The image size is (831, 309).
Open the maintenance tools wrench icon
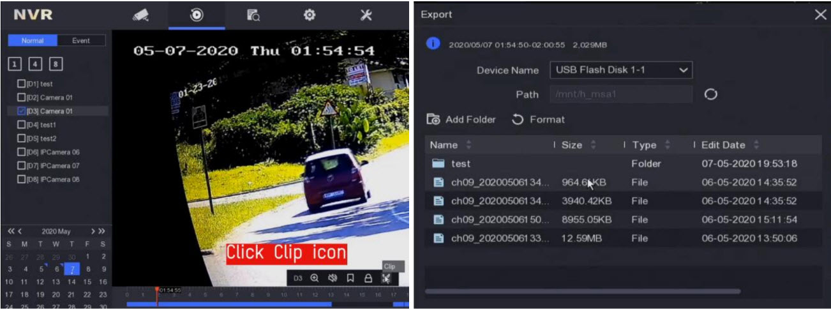tap(366, 15)
